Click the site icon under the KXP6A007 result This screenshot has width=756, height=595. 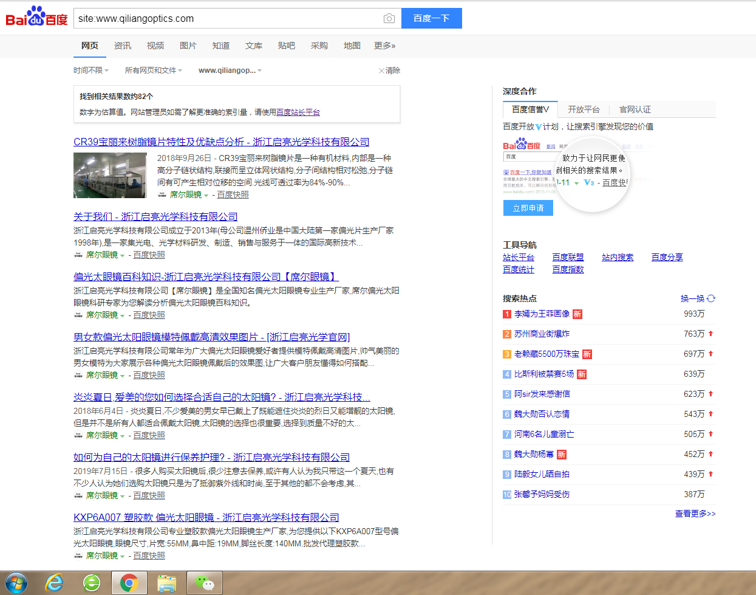[x=78, y=556]
